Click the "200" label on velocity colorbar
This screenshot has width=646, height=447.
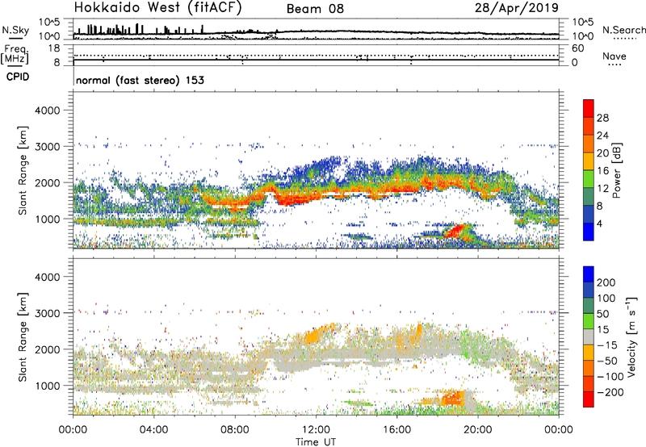pos(606,282)
